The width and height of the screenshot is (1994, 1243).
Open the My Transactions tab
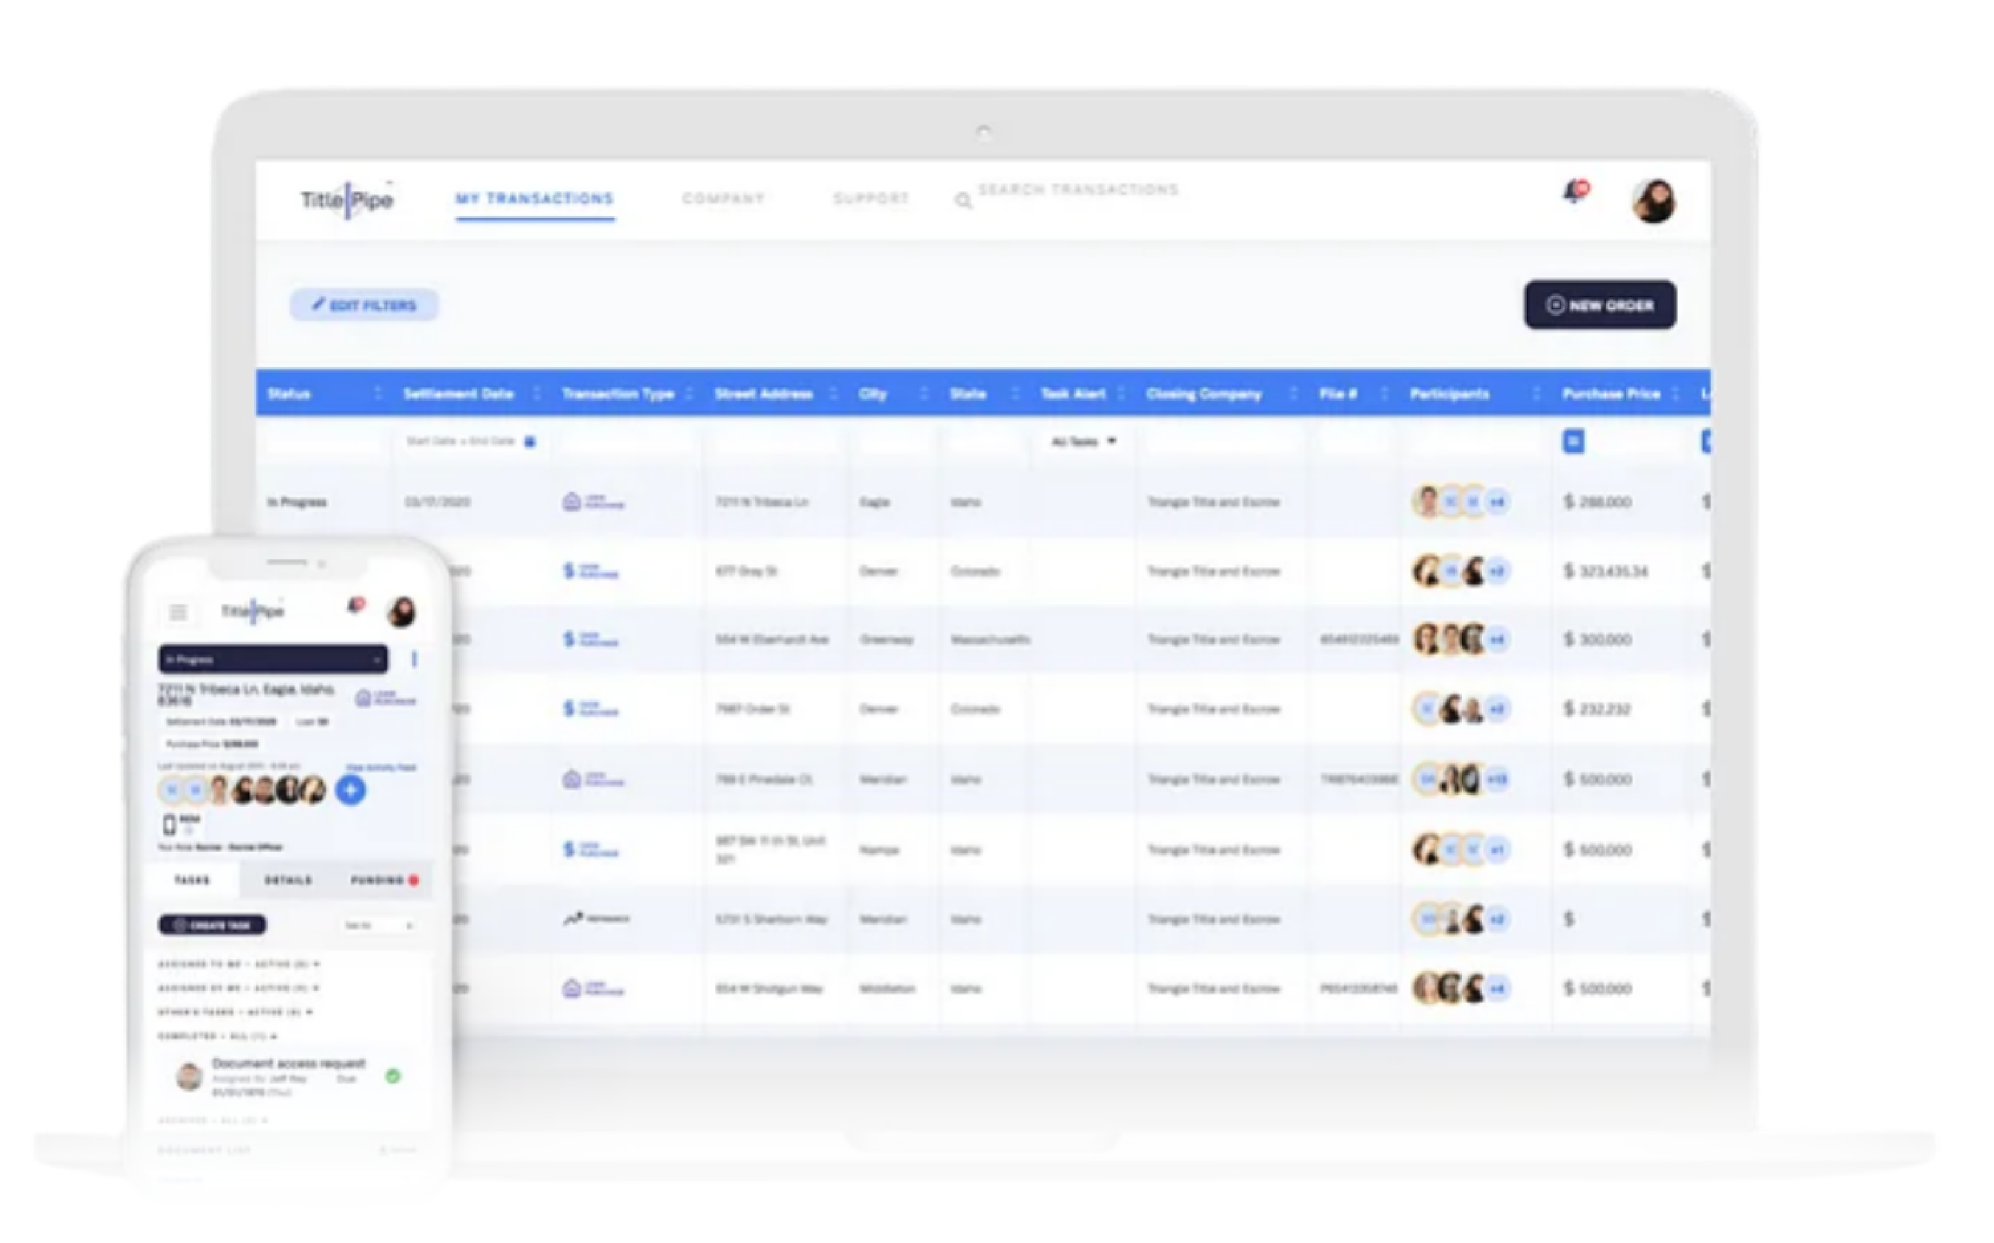click(535, 199)
